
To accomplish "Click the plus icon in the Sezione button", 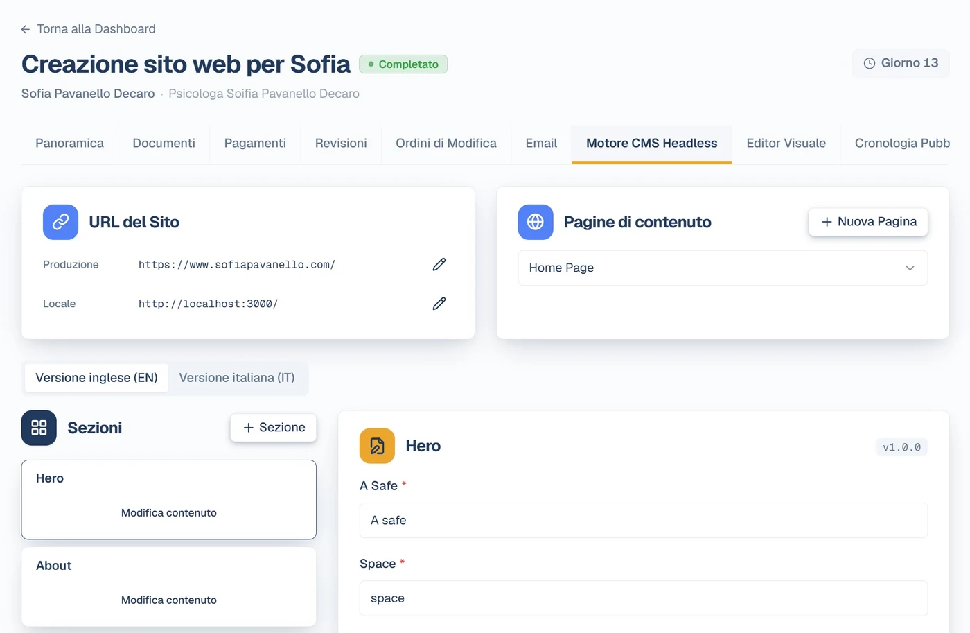I will (x=248, y=428).
